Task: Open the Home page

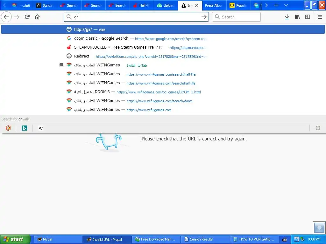Action: point(37,17)
